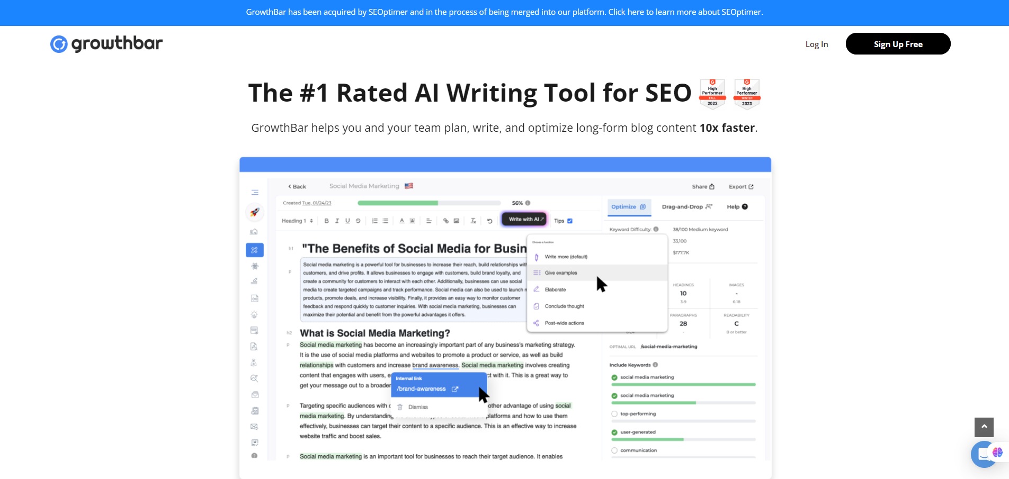This screenshot has height=479, width=1009.
Task: Click the info icon next to 56%
Action: point(528,203)
